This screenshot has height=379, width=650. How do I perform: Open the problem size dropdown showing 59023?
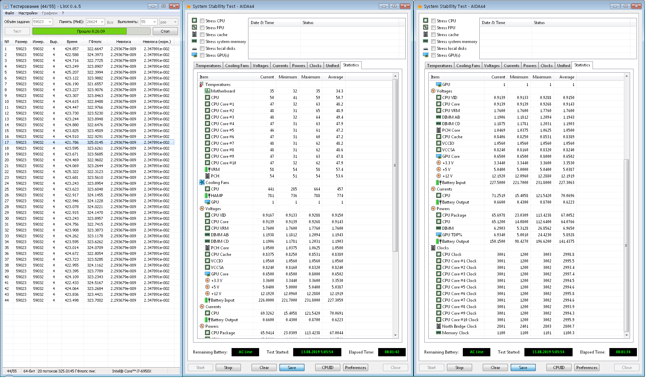(x=50, y=22)
